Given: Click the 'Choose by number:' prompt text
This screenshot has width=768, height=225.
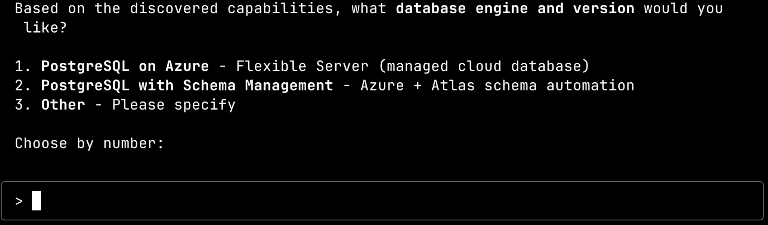Looking at the screenshot, I should click(x=89, y=144).
